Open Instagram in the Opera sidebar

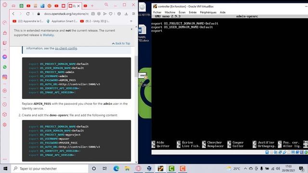[5, 77]
